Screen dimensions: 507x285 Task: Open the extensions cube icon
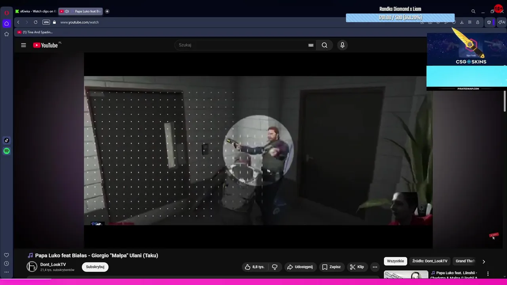pyautogui.click(x=489, y=22)
